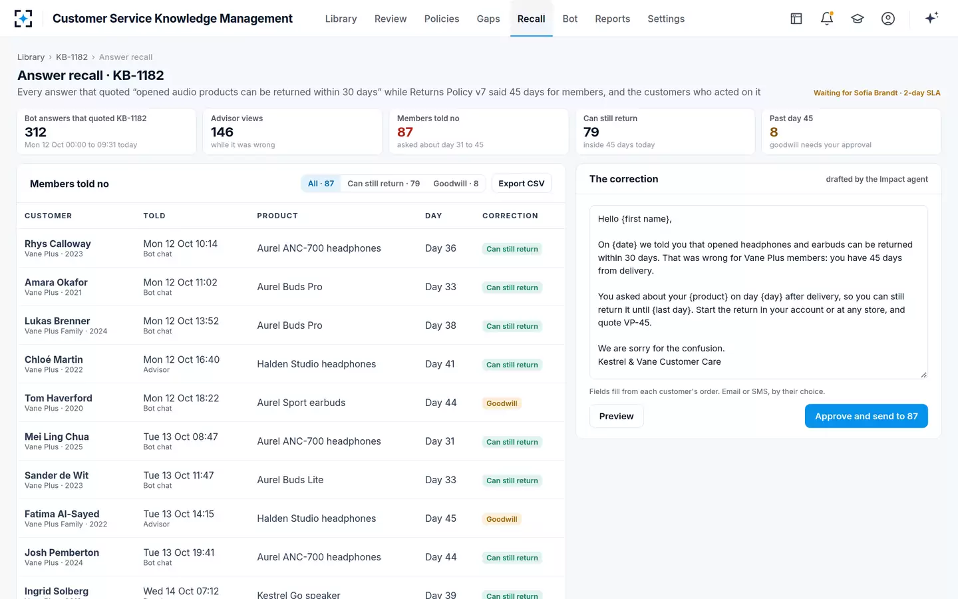Open the user account icon

(x=888, y=19)
